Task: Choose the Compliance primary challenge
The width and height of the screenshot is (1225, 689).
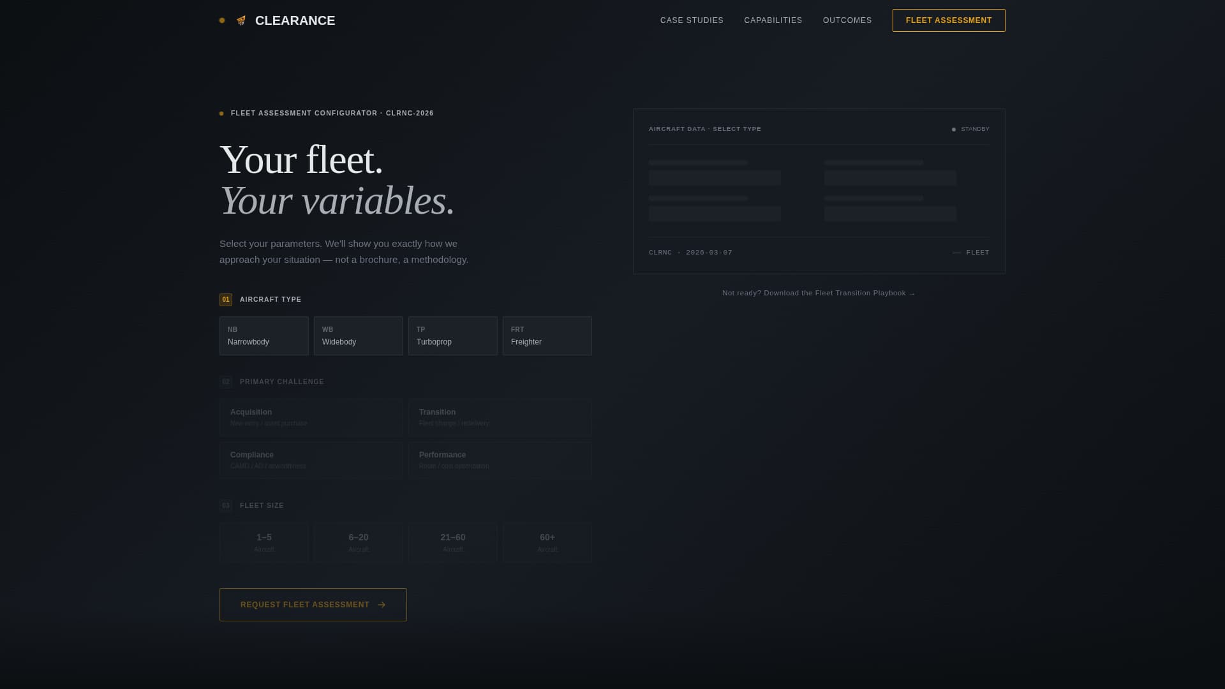Action: (x=311, y=460)
